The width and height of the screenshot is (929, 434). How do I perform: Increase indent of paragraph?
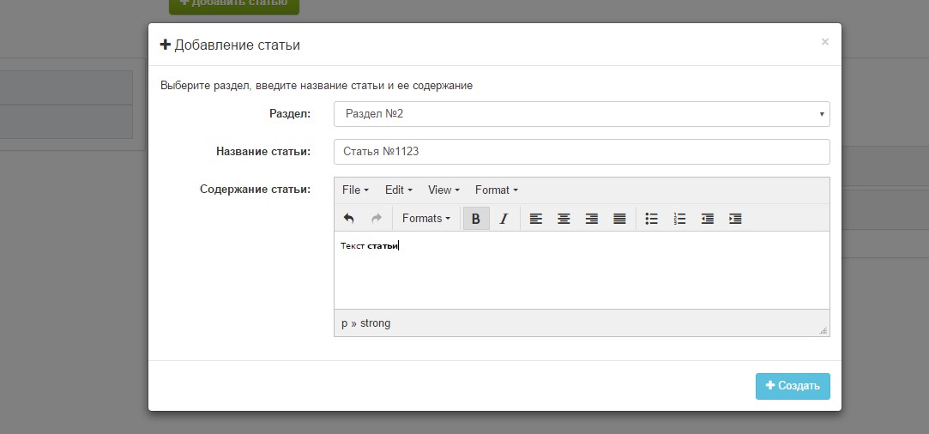pos(735,219)
